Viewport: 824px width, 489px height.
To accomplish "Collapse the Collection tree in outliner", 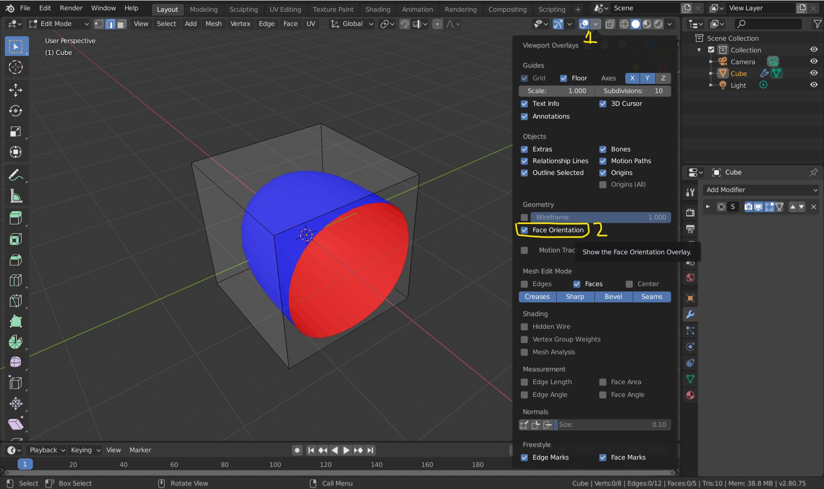I will [699, 50].
